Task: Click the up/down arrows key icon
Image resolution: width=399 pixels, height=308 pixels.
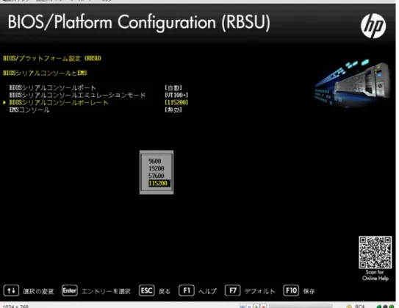Action: 11,290
